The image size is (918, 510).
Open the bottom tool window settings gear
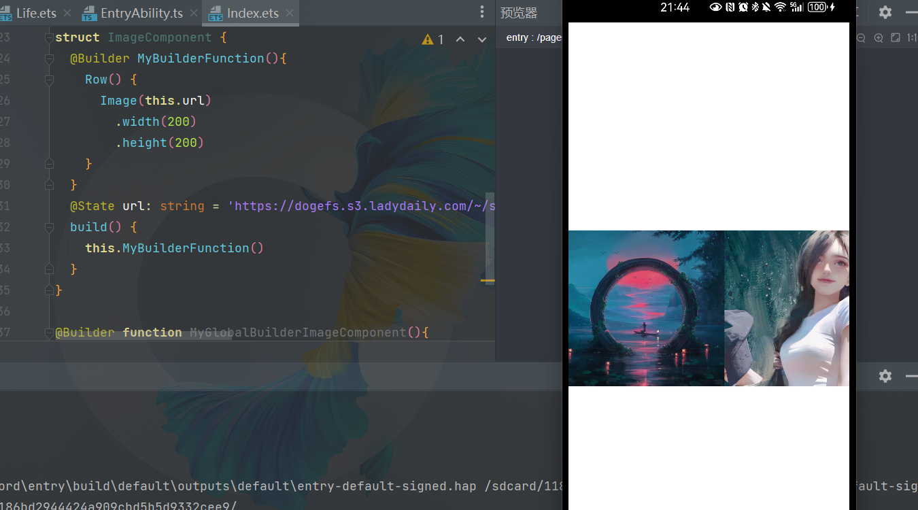[x=885, y=376]
